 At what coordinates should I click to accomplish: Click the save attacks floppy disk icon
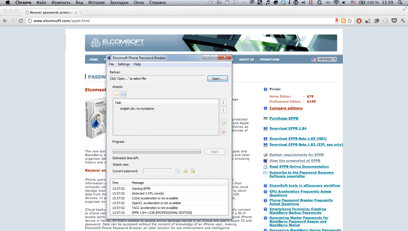(124, 94)
